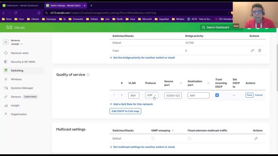The height and width of the screenshot is (156, 278).
Task: Add a QoS Rule for this network
Action: [131, 104]
